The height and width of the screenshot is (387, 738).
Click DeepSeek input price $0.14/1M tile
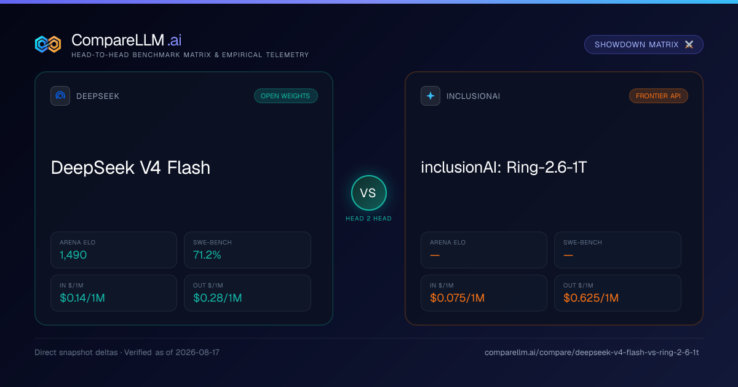(114, 293)
